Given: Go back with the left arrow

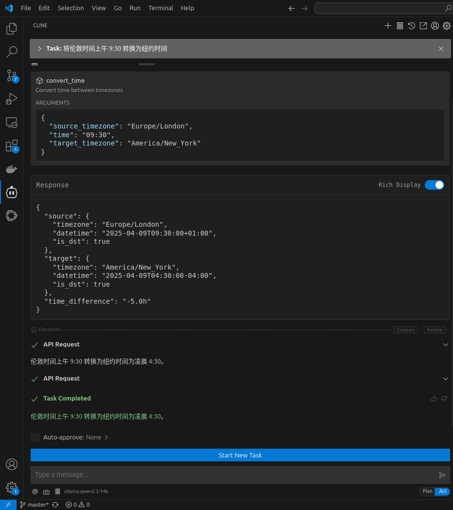Looking at the screenshot, I should pos(291,8).
